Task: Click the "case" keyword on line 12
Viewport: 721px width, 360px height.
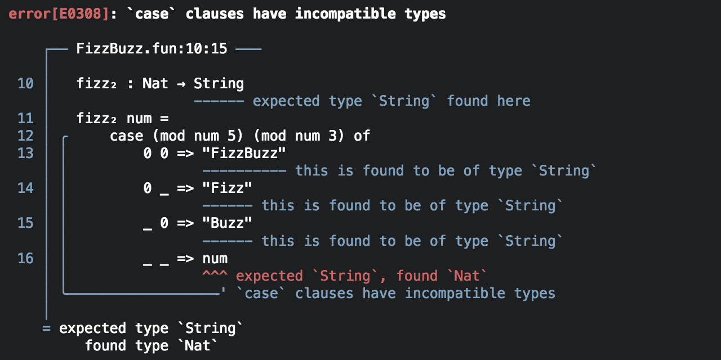Action: coord(126,136)
